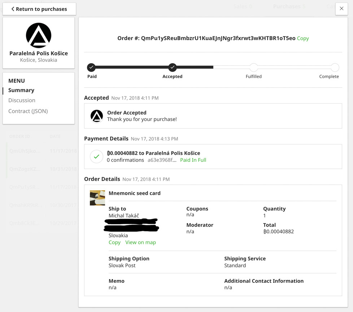This screenshot has width=353, height=312.
Task: Click the Paralelná Polis Košice vendor name
Action: click(x=39, y=53)
